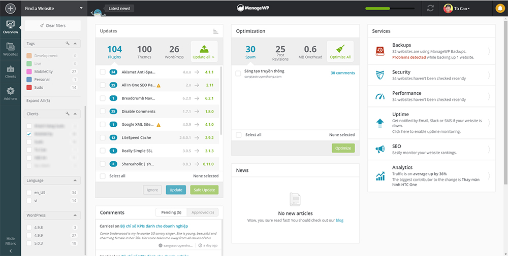Click warning icon next to Google XML Site

coord(158,125)
